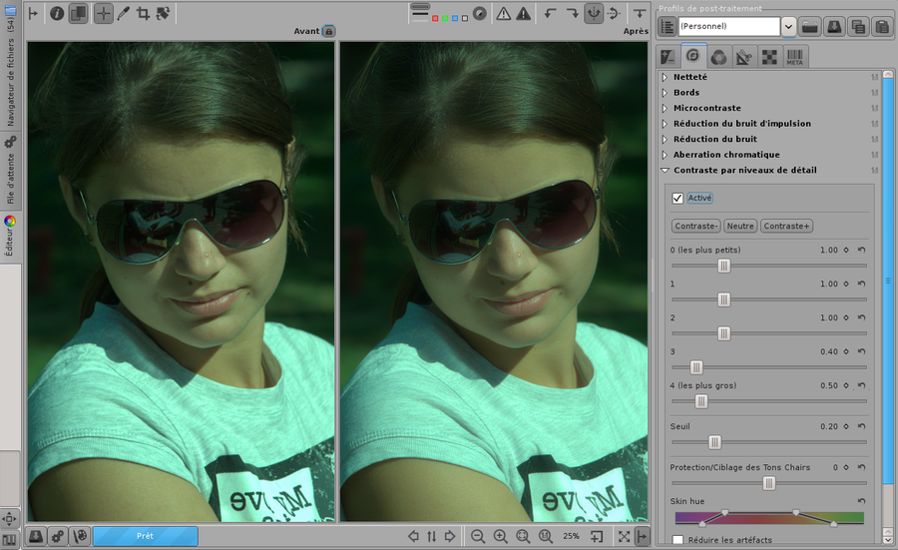Image resolution: width=898 pixels, height=550 pixels.
Task: Toggle the before/after view button
Action: (x=78, y=13)
